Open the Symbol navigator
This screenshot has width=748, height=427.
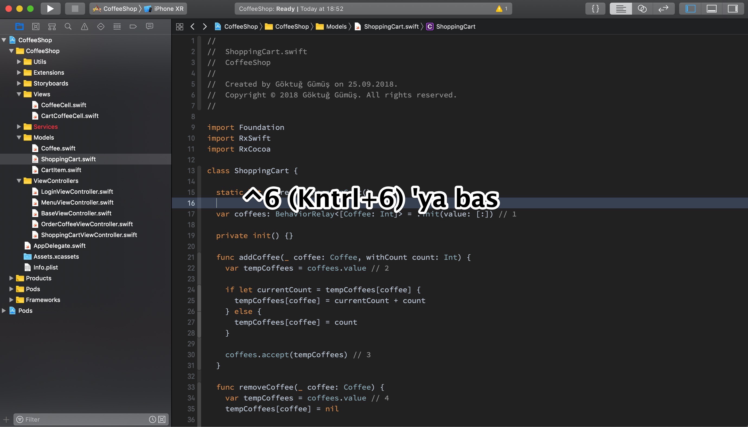coord(52,27)
